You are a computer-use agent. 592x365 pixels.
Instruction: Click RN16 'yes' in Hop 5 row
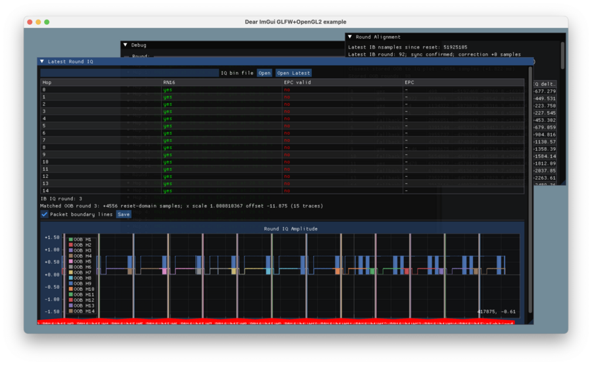click(168, 126)
